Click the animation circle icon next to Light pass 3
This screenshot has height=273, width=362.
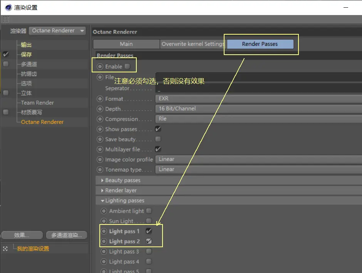point(104,251)
